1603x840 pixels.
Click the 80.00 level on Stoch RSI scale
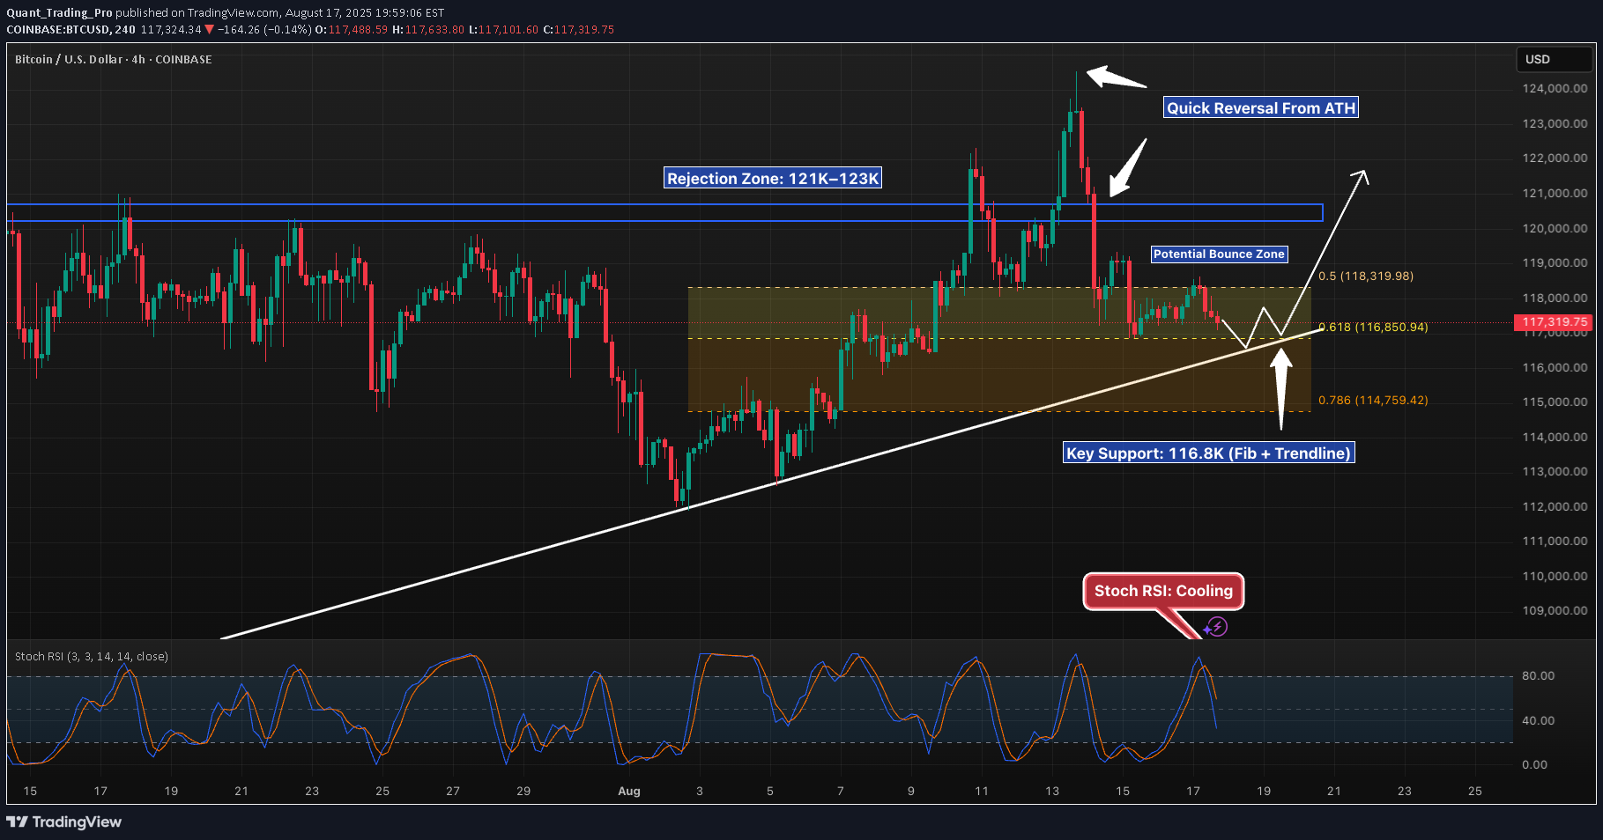tap(1538, 675)
